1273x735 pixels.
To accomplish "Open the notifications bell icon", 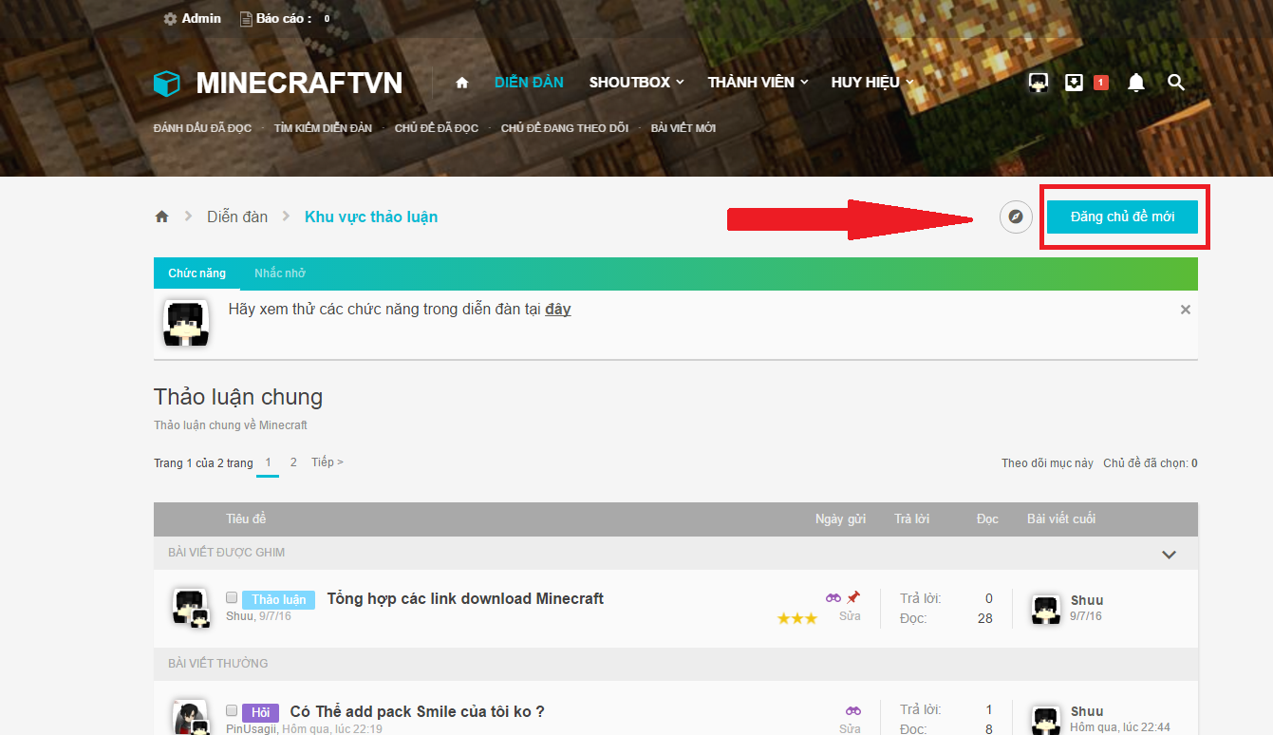I will pos(1136,83).
